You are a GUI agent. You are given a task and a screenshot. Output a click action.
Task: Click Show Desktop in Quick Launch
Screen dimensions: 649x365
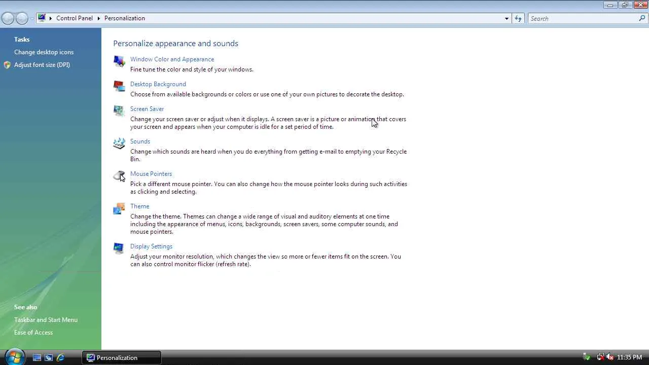pyautogui.click(x=37, y=357)
